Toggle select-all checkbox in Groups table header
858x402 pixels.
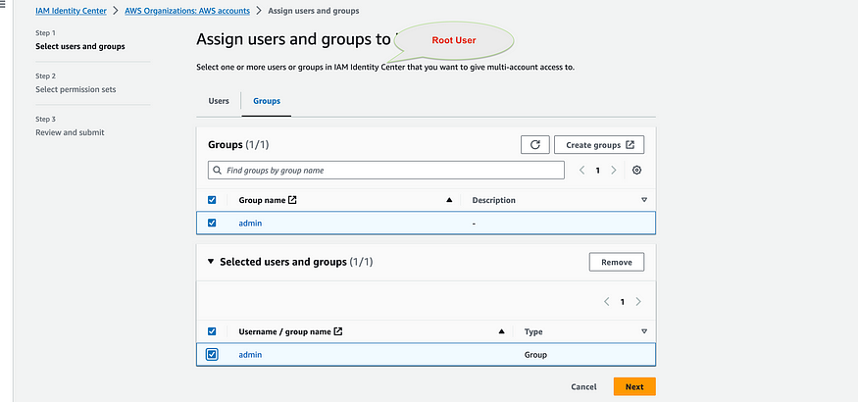coord(212,200)
